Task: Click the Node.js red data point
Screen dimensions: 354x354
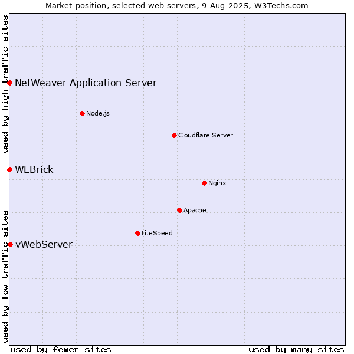Action: pos(83,113)
